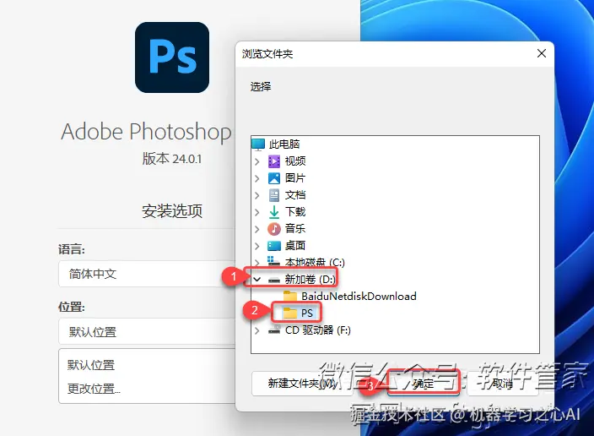Screen dimensions: 594x436
Task: Click the Documents folder icon
Action: pyautogui.click(x=274, y=195)
